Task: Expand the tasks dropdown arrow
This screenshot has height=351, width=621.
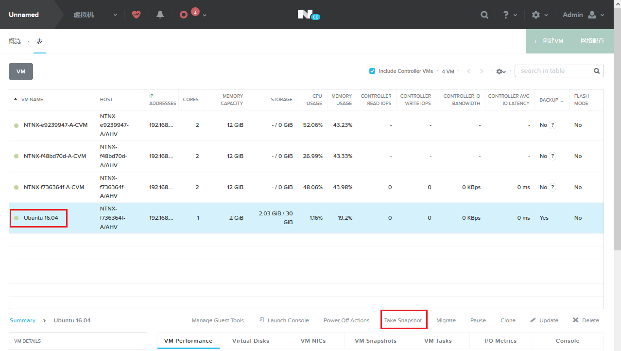Action: coord(205,15)
